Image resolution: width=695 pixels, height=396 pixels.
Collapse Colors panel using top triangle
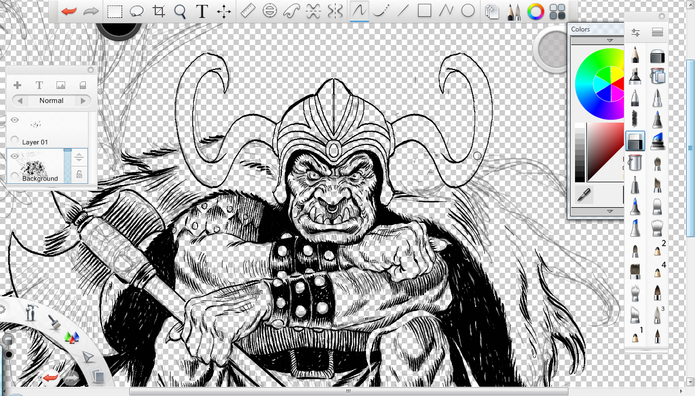[610, 41]
